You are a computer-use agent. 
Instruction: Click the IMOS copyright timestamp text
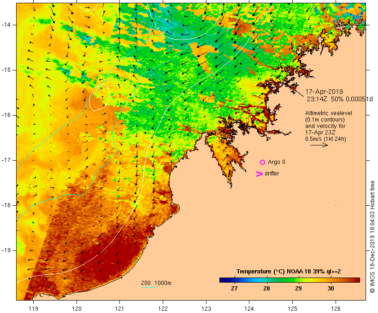[372, 237]
